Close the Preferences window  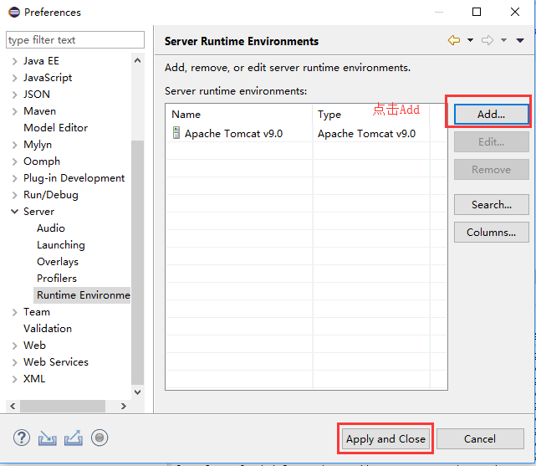click(515, 12)
